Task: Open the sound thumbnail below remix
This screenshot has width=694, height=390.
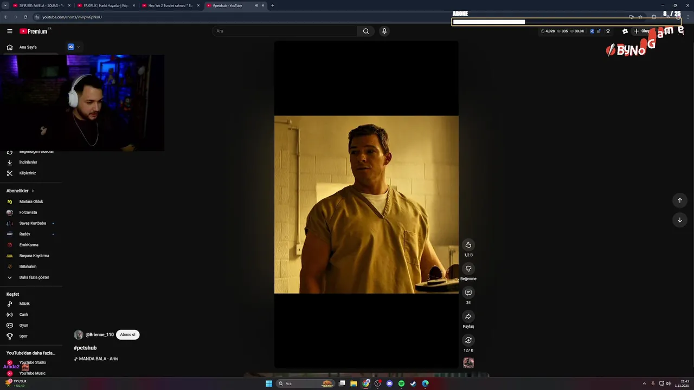Action: pos(468,363)
